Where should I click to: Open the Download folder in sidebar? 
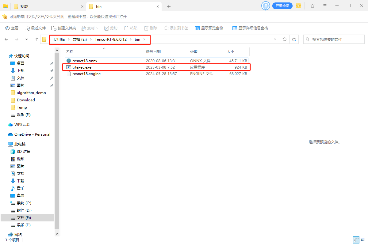coord(26,100)
